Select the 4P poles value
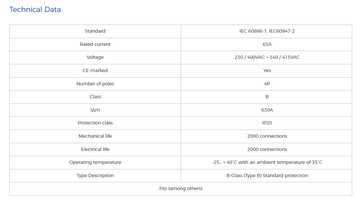Screen dimensions: 358x202 tap(267, 84)
